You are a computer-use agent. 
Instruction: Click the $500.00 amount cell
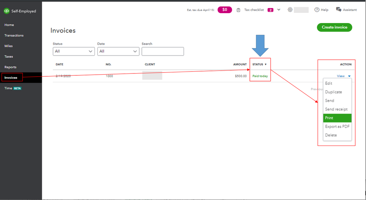241,76
